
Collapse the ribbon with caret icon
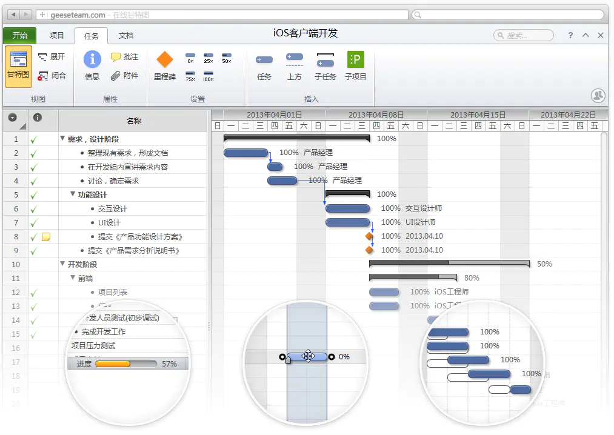pos(586,35)
